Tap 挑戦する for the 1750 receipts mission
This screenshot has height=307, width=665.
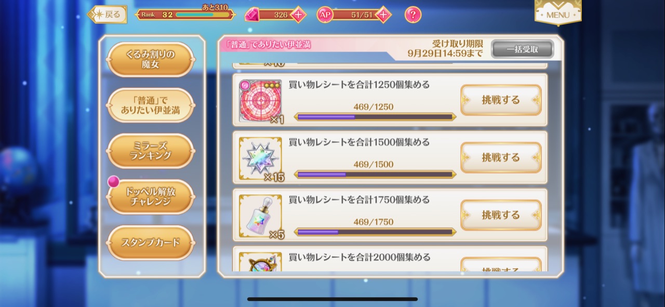tap(501, 215)
